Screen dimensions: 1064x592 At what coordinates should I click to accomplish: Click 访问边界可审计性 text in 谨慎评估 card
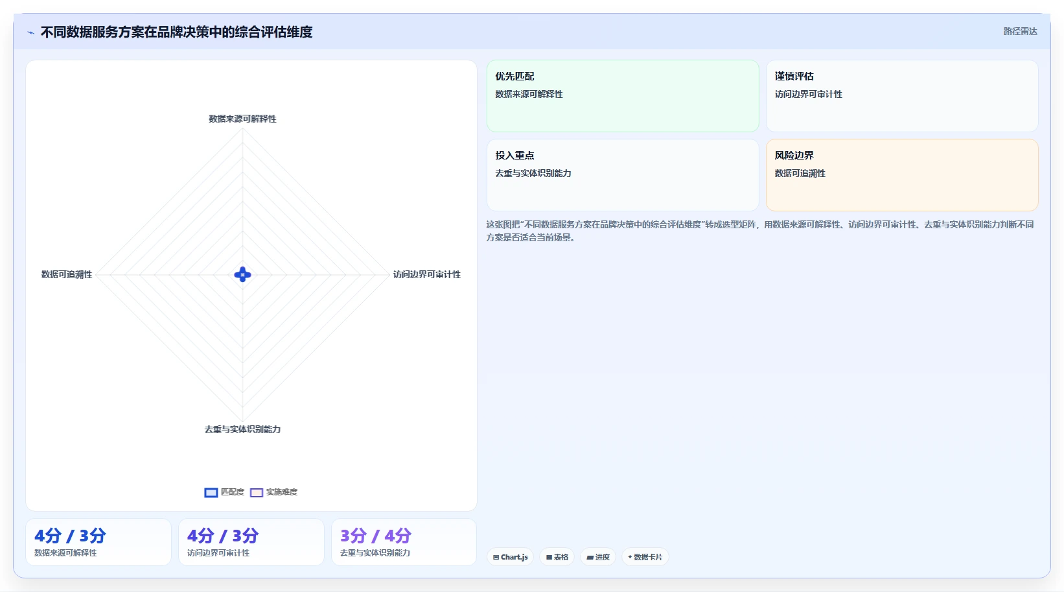click(809, 94)
